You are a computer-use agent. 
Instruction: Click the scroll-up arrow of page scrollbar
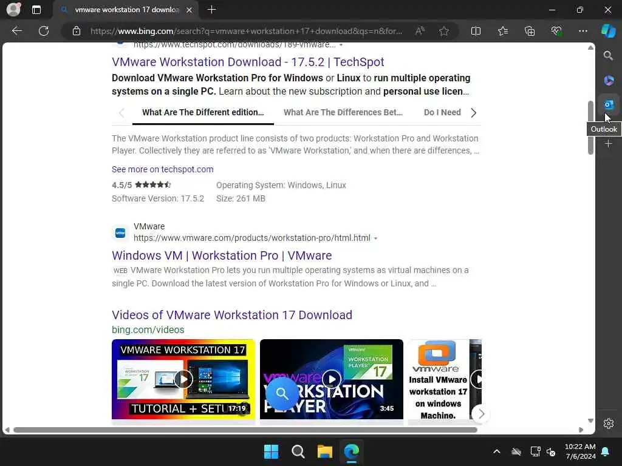[590, 47]
